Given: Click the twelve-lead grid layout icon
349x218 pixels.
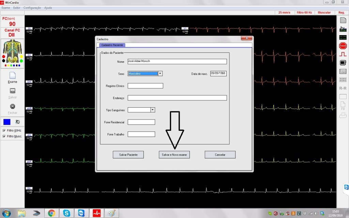Looking at the screenshot, I should (x=343, y=80).
